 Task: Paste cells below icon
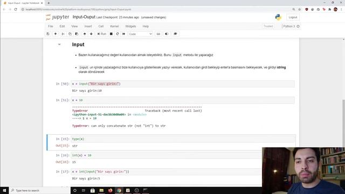point(77,34)
